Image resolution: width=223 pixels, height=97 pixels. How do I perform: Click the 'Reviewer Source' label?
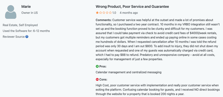[x=14, y=37]
